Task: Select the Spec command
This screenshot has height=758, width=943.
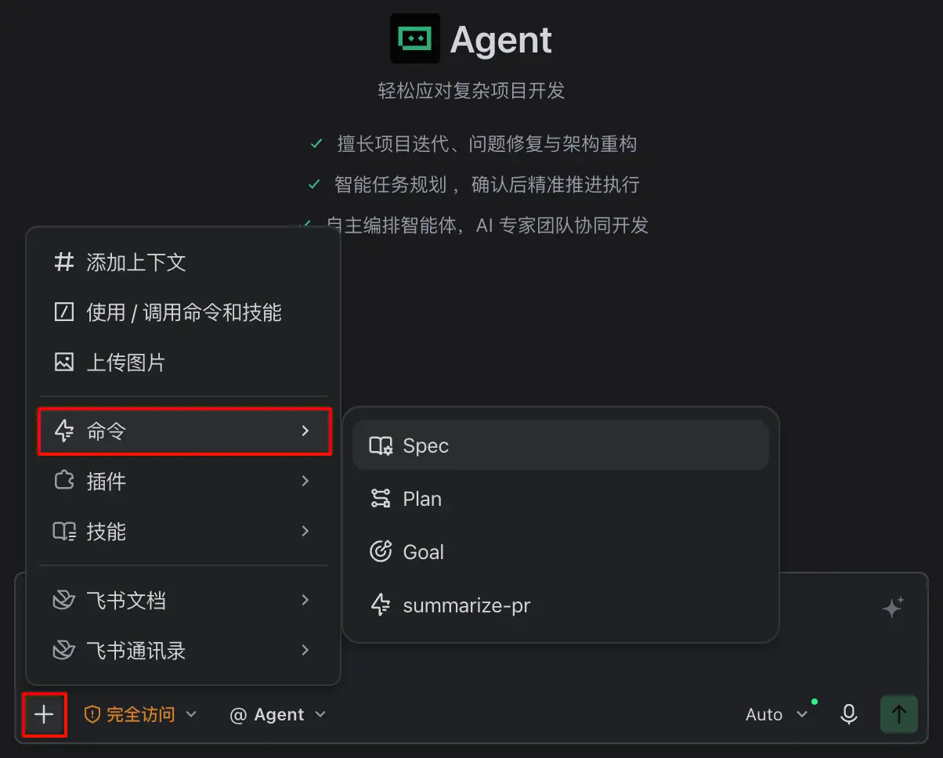Action: pyautogui.click(x=561, y=445)
